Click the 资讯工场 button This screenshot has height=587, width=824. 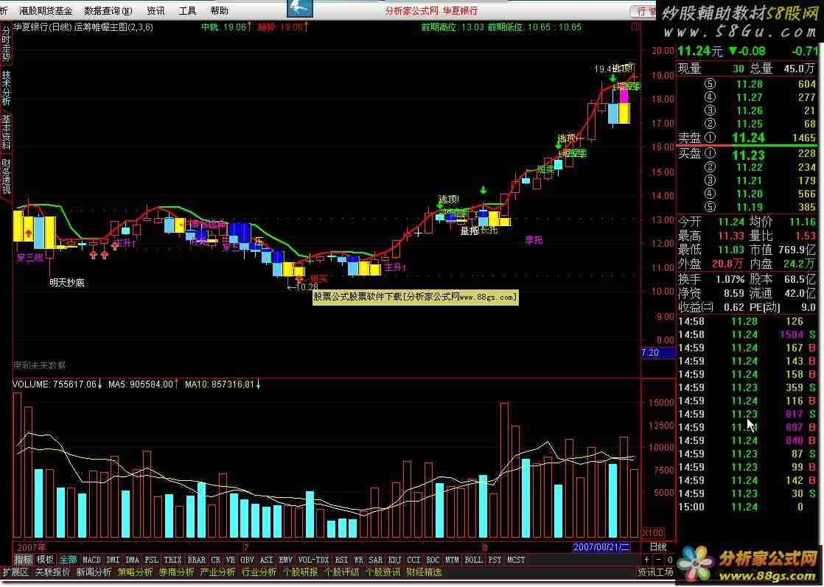coord(655,572)
